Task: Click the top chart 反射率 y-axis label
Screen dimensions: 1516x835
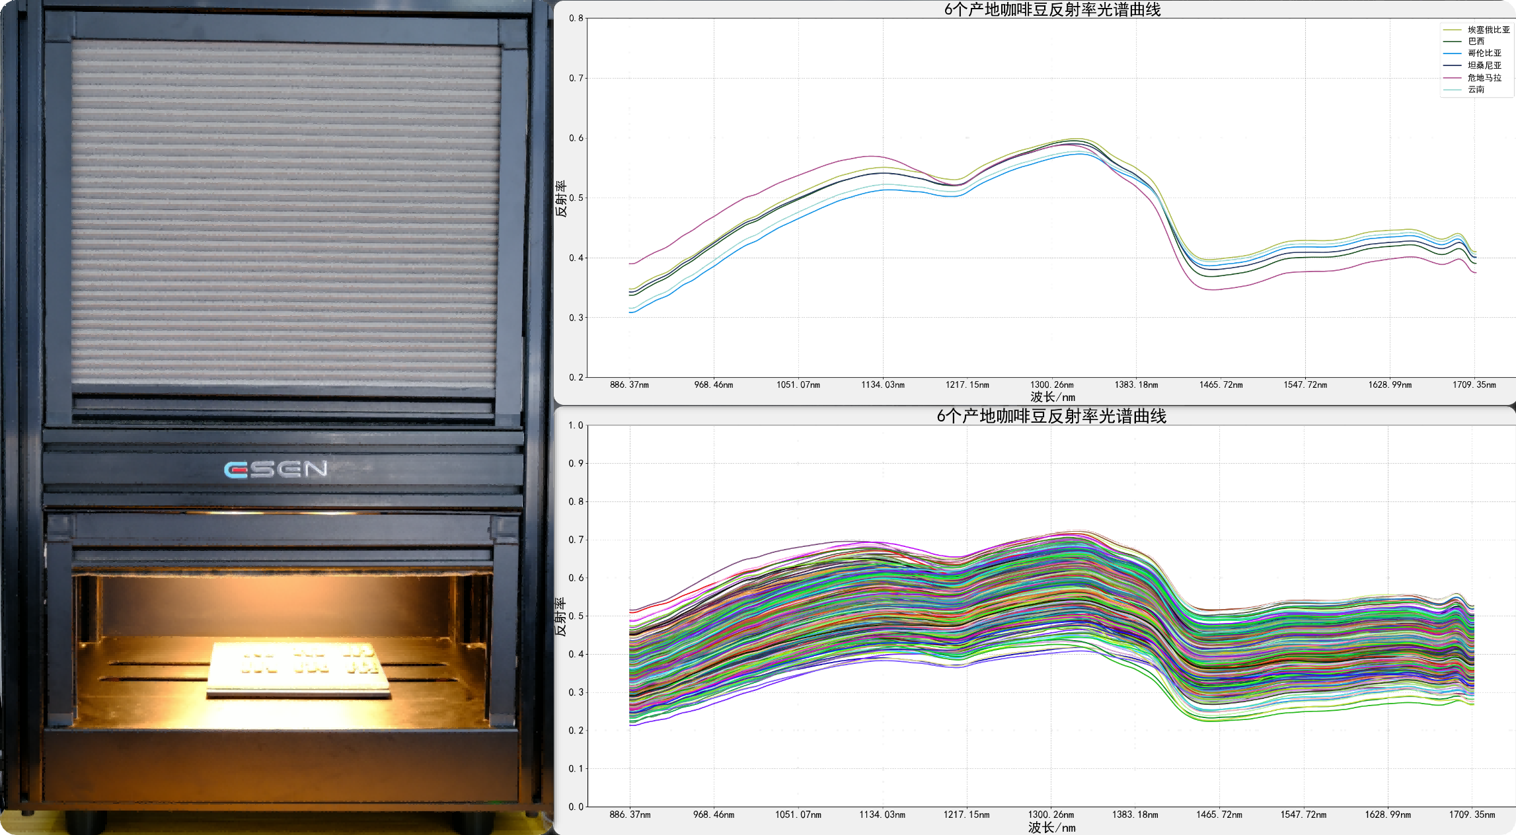Action: 560,198
